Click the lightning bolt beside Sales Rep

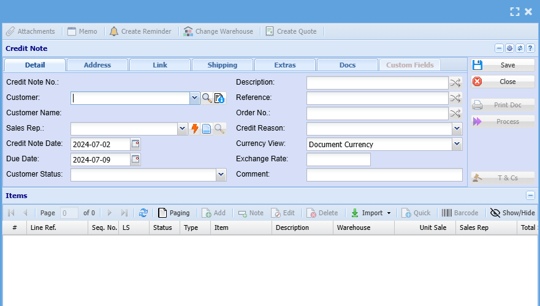point(195,129)
